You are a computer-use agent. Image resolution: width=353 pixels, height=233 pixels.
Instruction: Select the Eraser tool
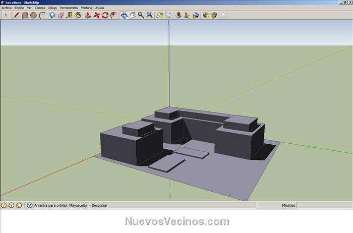pyautogui.click(x=61, y=15)
